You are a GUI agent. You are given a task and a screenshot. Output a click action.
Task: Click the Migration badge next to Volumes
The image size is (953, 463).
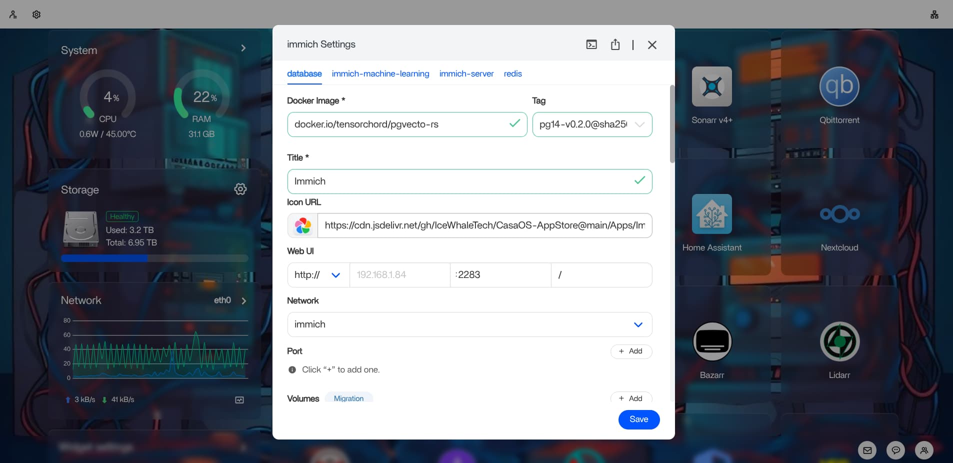(x=348, y=398)
